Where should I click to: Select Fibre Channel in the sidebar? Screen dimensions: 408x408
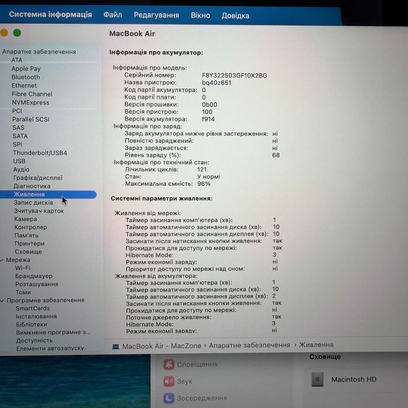click(32, 94)
